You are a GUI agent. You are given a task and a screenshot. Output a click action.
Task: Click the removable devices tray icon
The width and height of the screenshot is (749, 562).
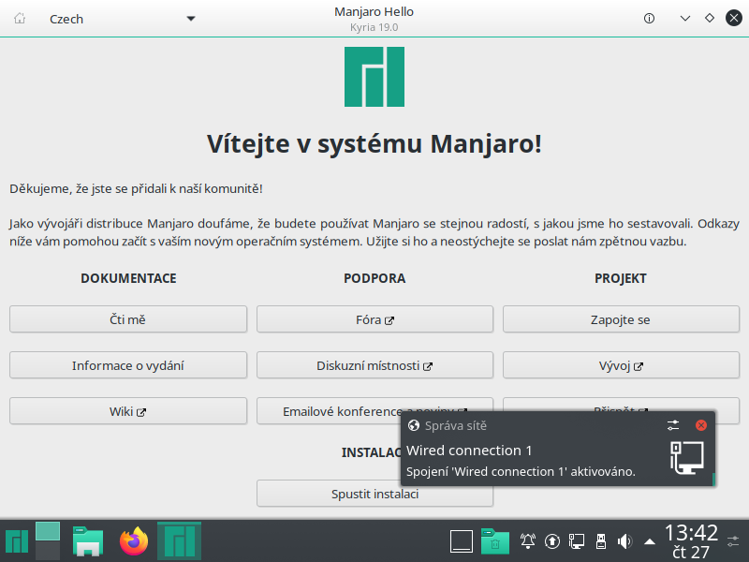[599, 540]
